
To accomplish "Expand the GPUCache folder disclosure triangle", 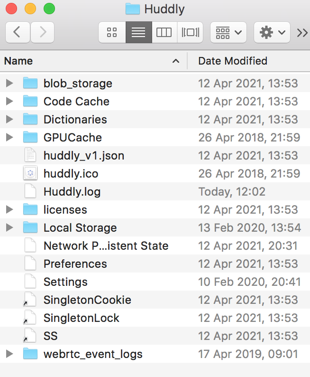I will click(x=9, y=137).
